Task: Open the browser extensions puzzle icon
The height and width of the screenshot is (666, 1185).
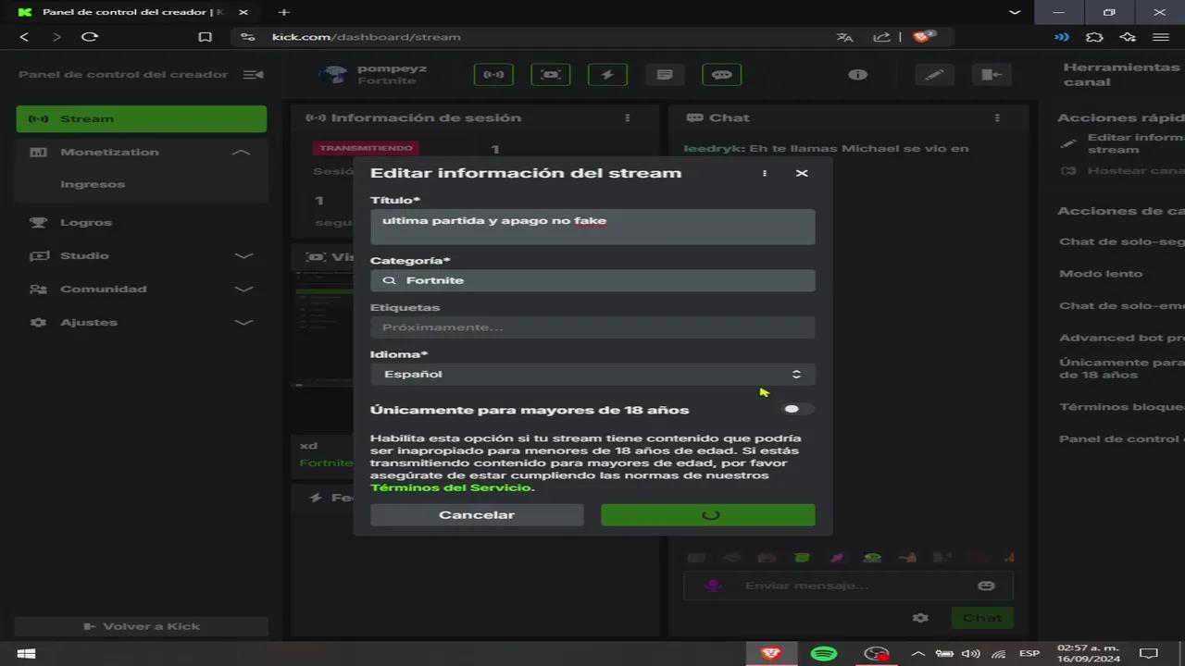Action: click(1094, 37)
